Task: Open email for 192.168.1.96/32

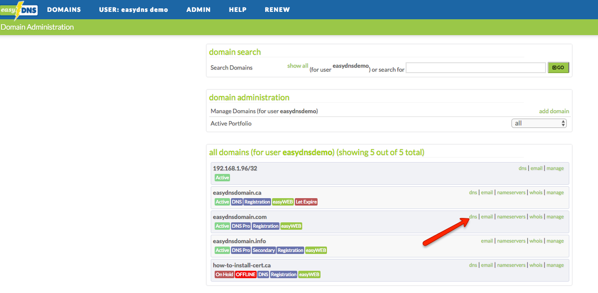Action: tap(537, 168)
